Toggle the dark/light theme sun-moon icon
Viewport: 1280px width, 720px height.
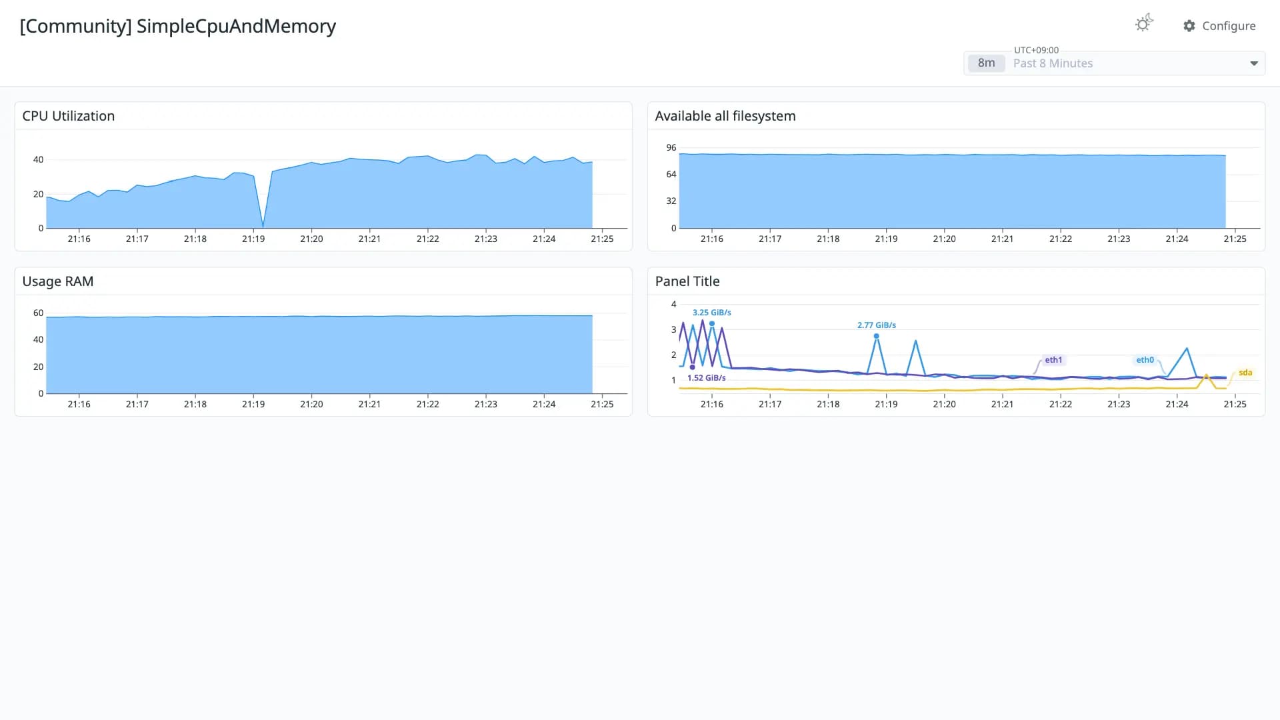[1144, 23]
